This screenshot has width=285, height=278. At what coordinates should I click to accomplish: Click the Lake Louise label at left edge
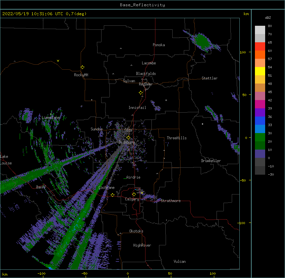6,160
